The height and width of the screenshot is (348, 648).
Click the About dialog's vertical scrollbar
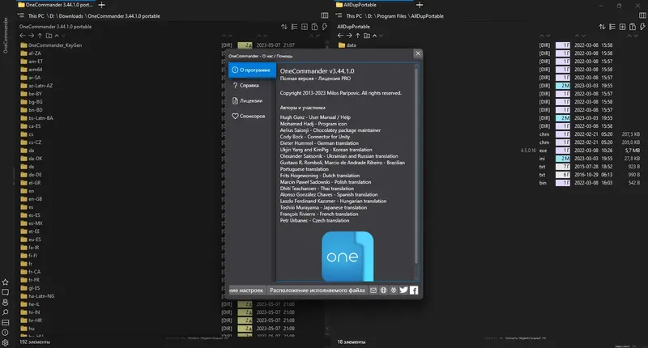coord(416,165)
